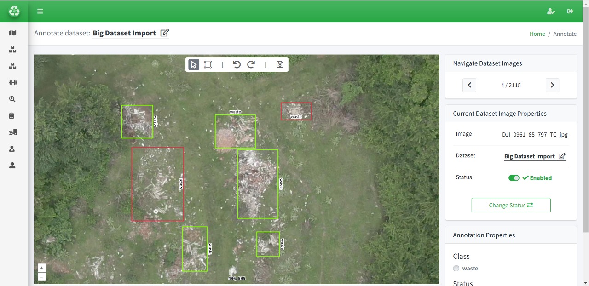Click the Current Dataset Image Properties header
Image resolution: width=589 pixels, height=286 pixels.
click(511, 114)
